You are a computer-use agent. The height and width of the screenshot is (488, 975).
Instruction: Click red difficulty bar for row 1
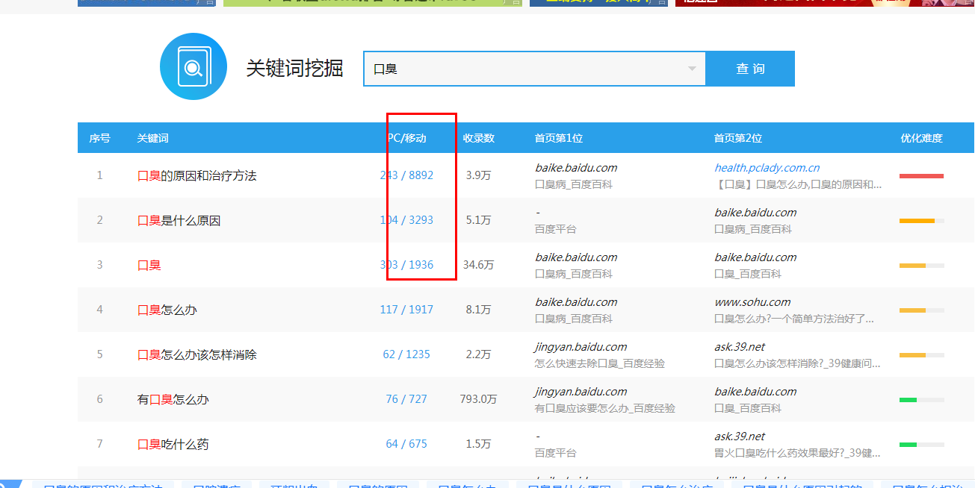(921, 176)
